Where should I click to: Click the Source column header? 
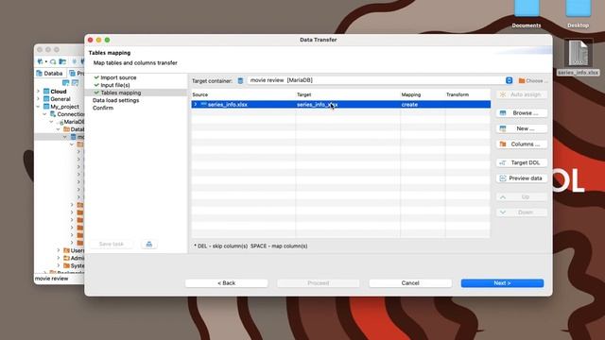click(x=199, y=94)
